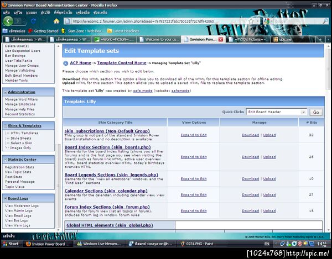The image size is (332, 259).
Task: Open Board Legends Sections (skin_legends.php)
Action: coord(111,175)
